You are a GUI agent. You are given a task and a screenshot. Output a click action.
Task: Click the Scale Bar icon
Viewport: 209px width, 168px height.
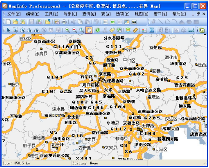click(191, 30)
